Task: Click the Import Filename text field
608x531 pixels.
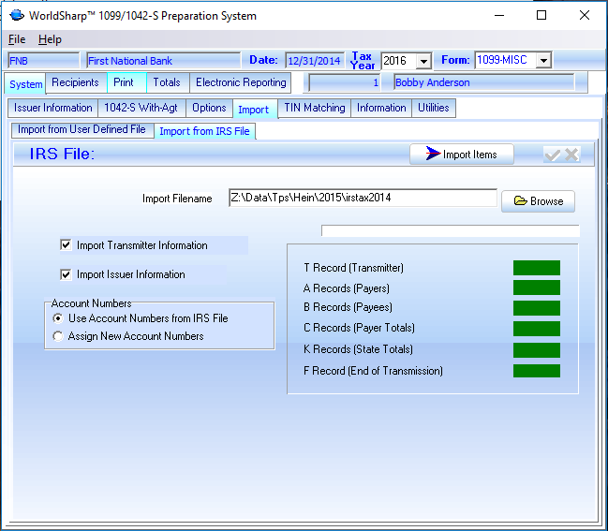Action: [x=363, y=198]
